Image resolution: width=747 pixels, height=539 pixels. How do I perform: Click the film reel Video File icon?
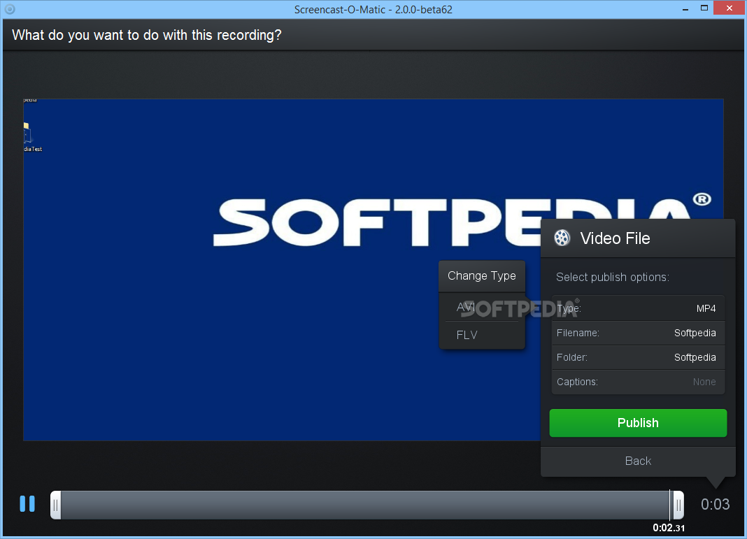tap(562, 238)
